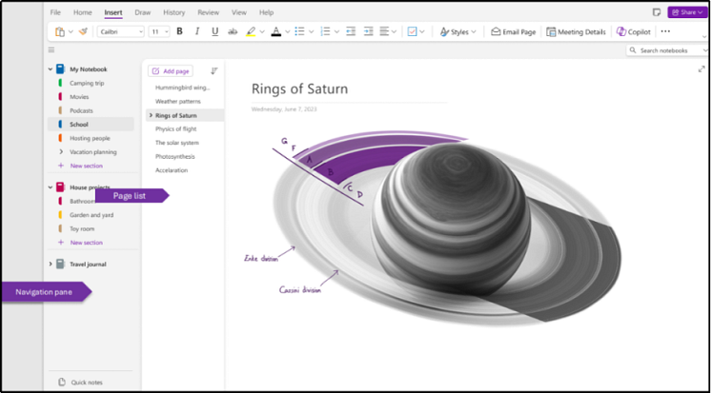Open Meeting Details

click(x=576, y=32)
